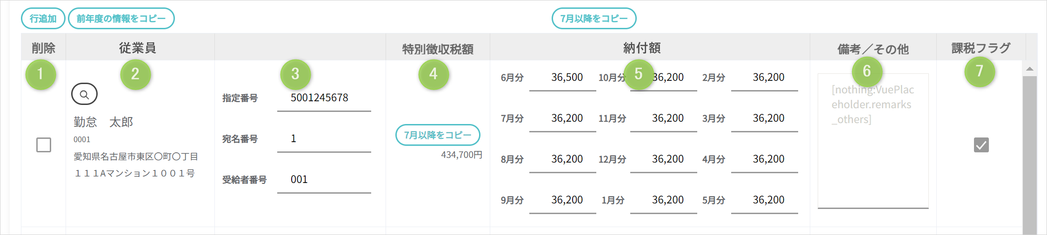Click the 6月分 payment amount field
Image resolution: width=1047 pixels, height=235 pixels.
pyautogui.click(x=562, y=78)
